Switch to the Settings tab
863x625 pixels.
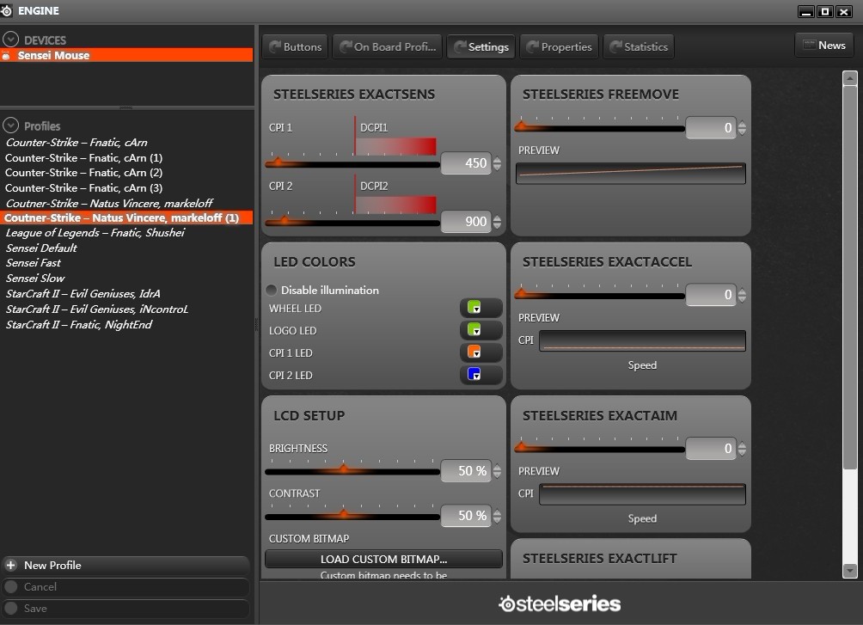click(481, 46)
